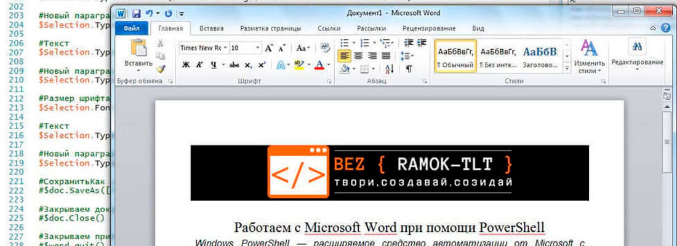The width and height of the screenshot is (677, 246).
Task: Open the Times New Roman font dropdown
Action: tap(225, 48)
